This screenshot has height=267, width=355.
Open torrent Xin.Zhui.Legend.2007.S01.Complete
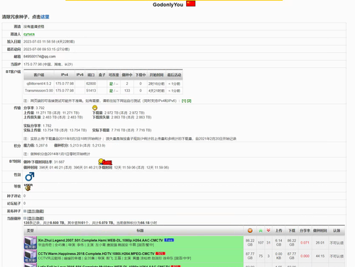pyautogui.click(x=101, y=240)
